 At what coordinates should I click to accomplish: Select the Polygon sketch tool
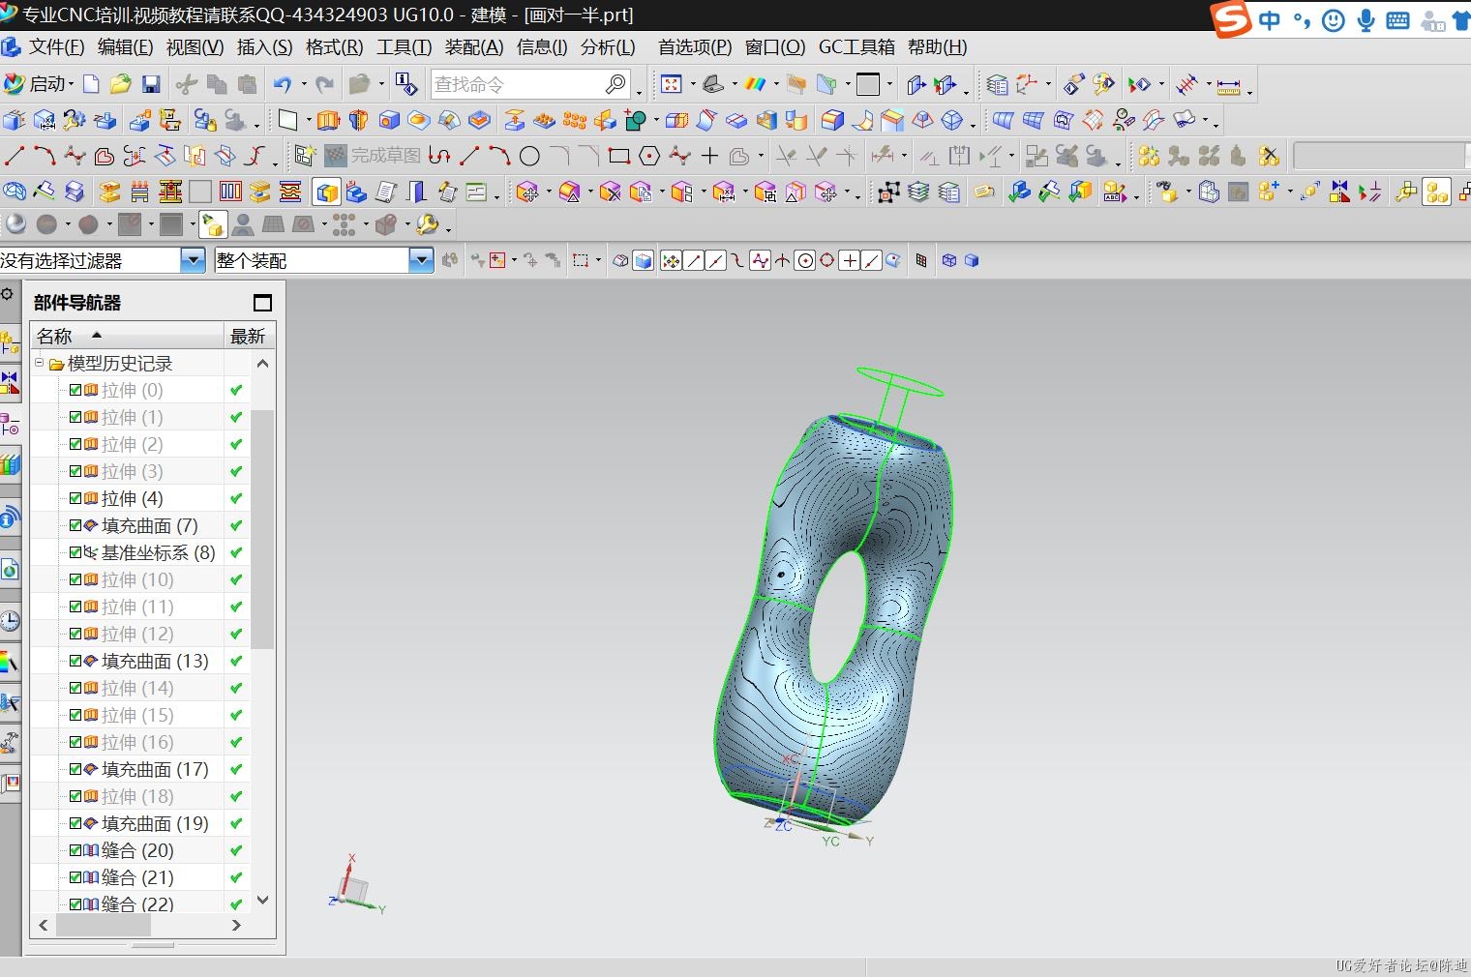coord(649,156)
